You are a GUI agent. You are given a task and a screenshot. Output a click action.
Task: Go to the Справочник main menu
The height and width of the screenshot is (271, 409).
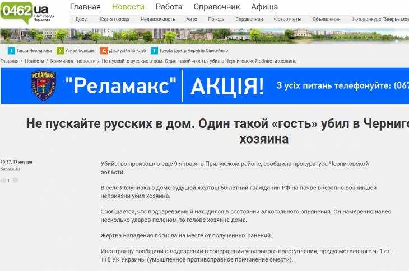click(x=216, y=7)
